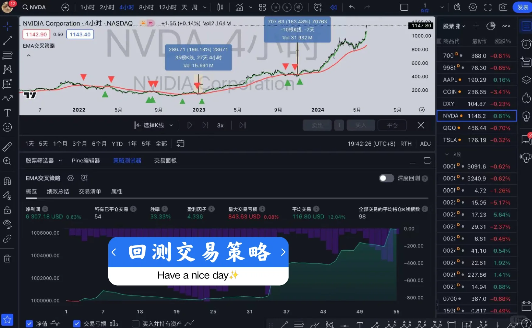Toggle RTH regular trading hours
The height and width of the screenshot is (328, 532).
click(406, 144)
